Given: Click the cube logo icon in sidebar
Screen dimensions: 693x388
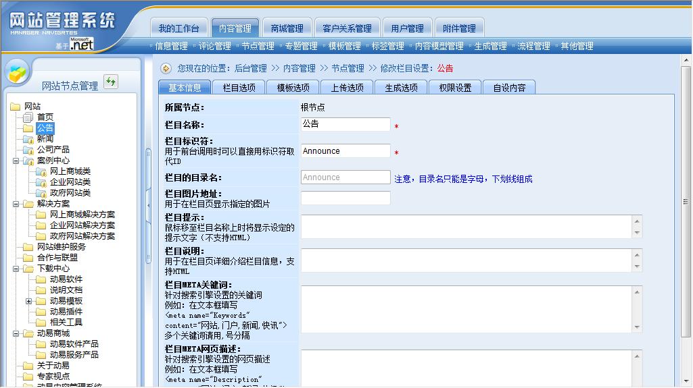Looking at the screenshot, I should coord(18,72).
